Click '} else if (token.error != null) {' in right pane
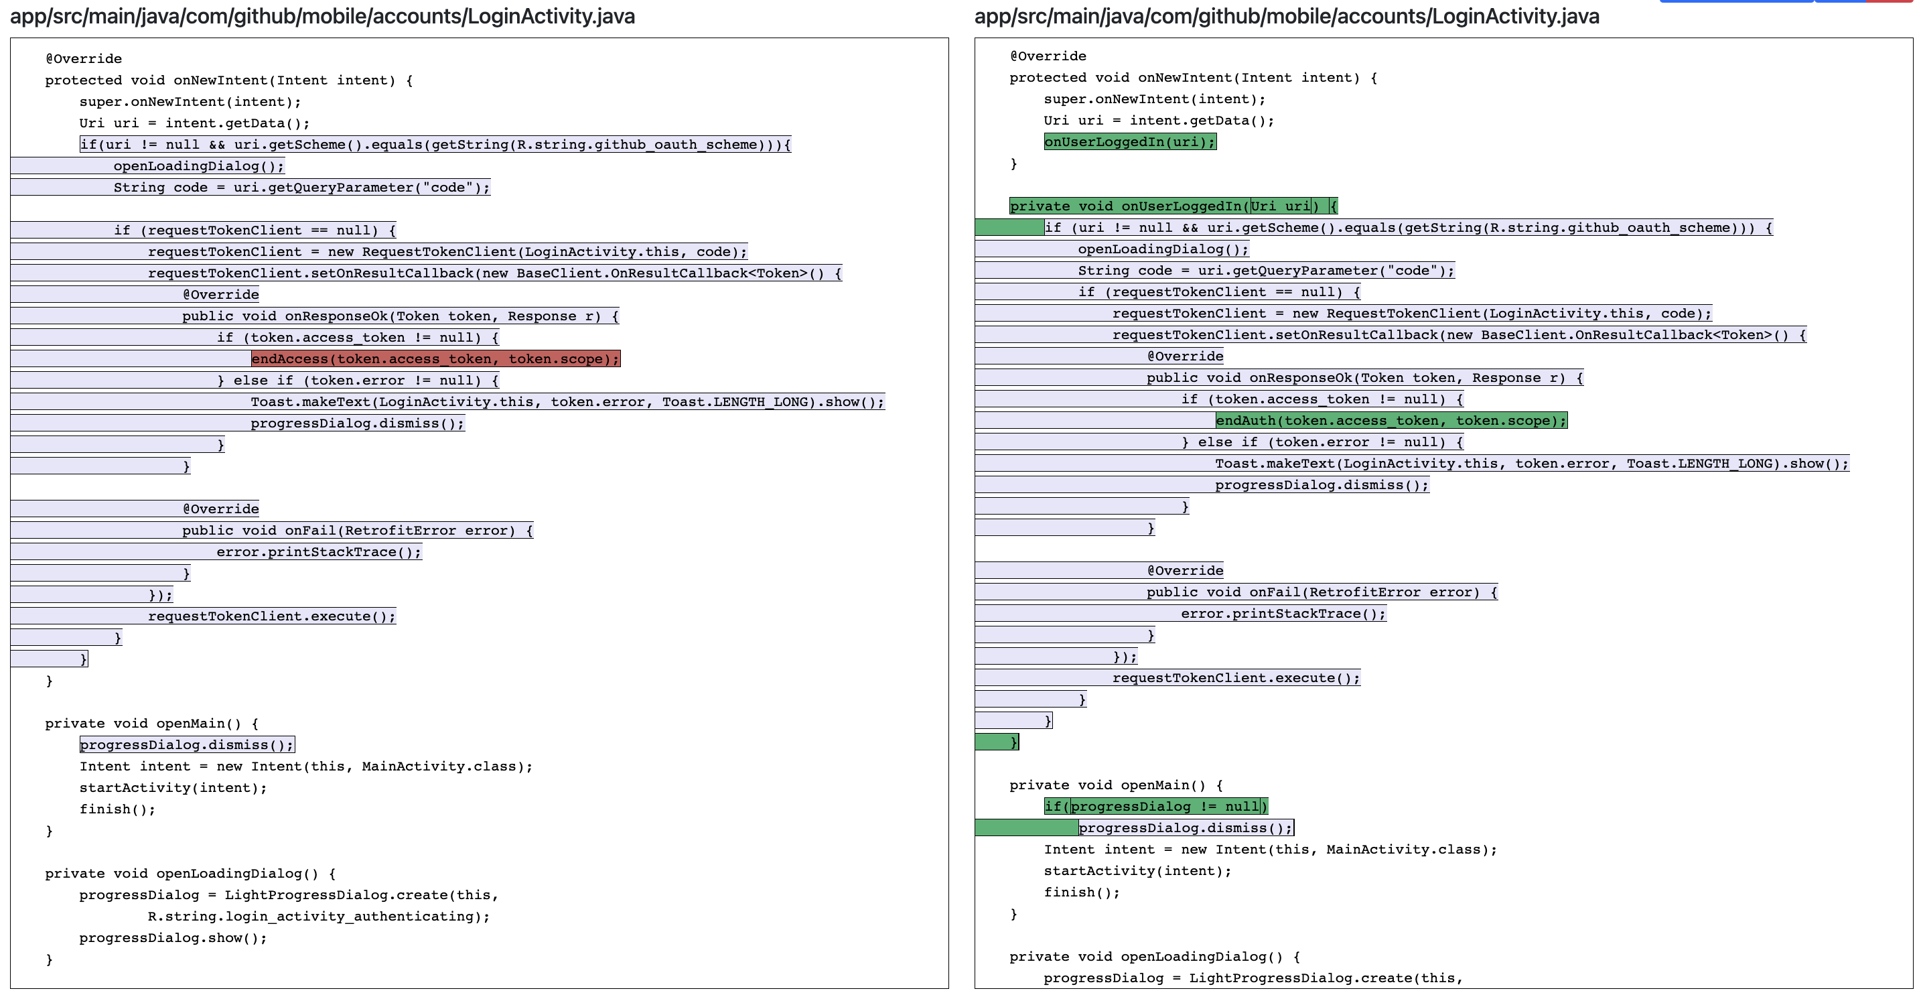This screenshot has width=1921, height=1005. tap(1322, 442)
